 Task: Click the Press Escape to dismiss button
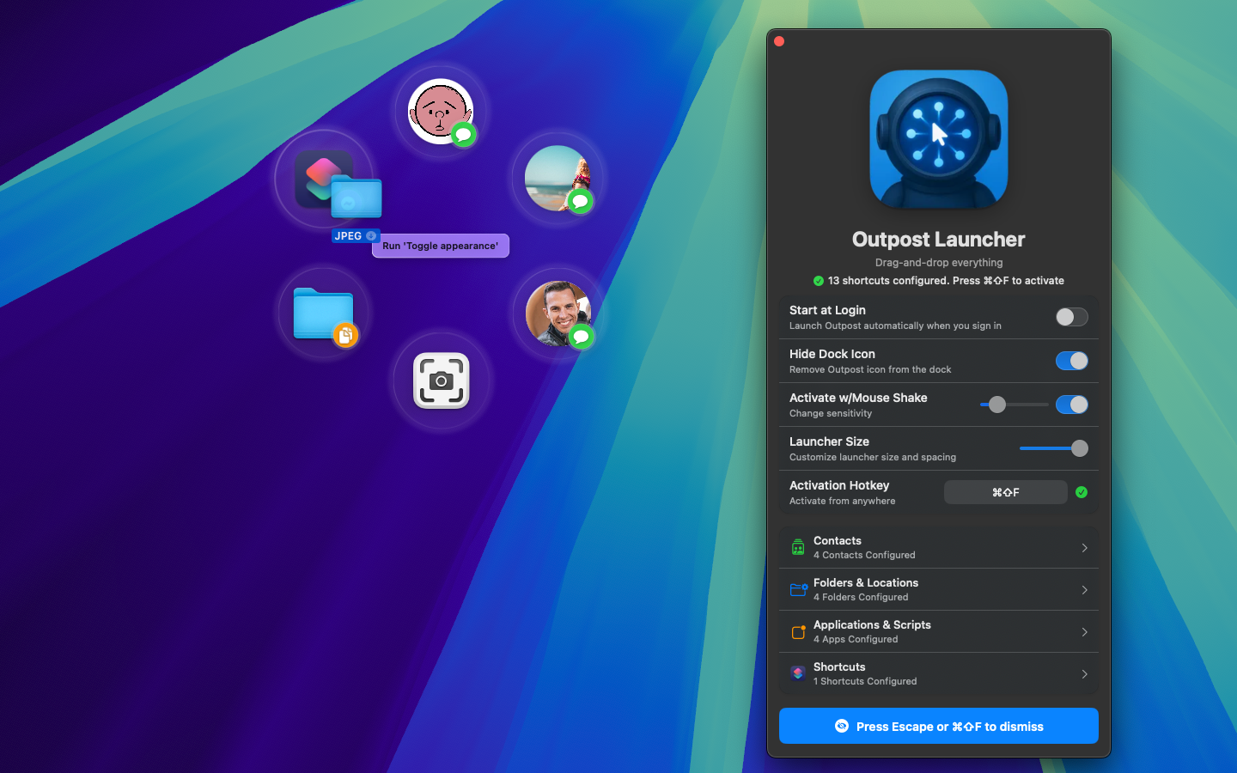pos(939,726)
